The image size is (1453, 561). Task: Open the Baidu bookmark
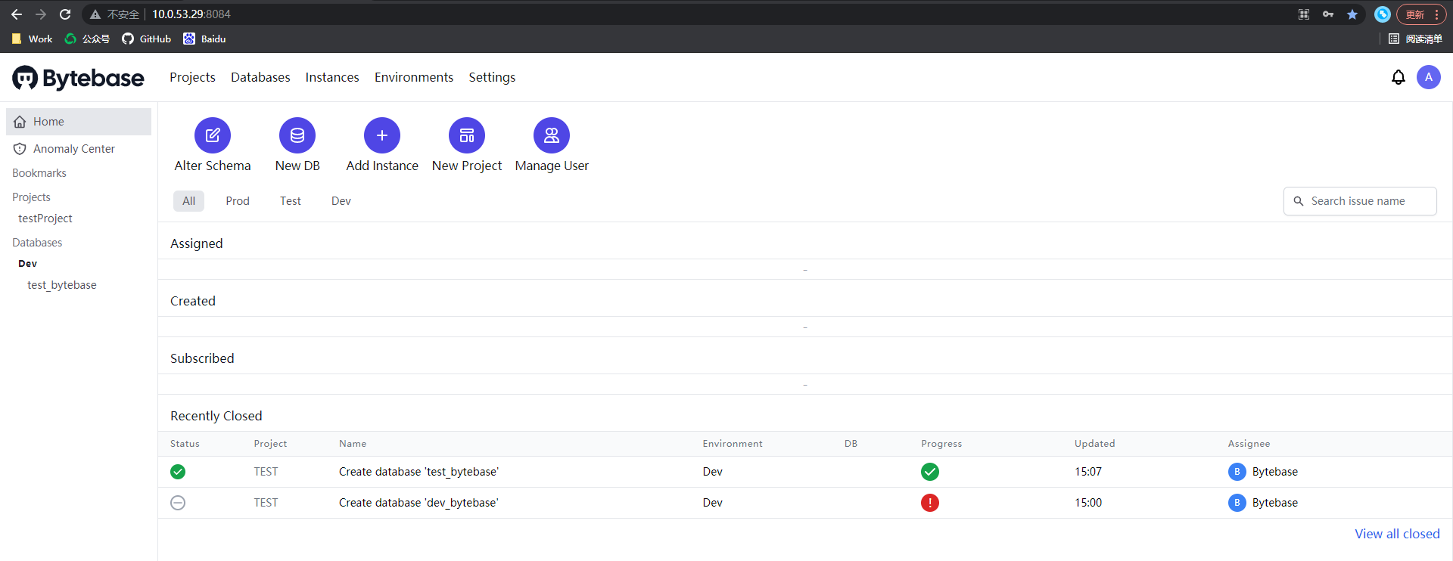pos(204,39)
